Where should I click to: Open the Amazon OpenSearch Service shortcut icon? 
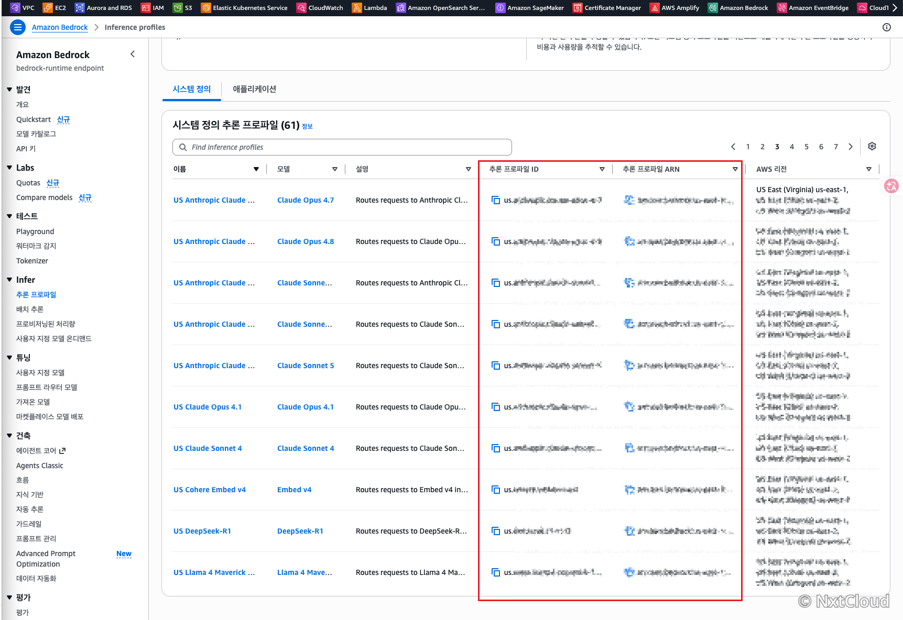point(401,8)
